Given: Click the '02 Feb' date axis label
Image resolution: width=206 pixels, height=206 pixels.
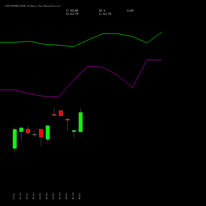Looking at the screenshot, I should point(47,196).
